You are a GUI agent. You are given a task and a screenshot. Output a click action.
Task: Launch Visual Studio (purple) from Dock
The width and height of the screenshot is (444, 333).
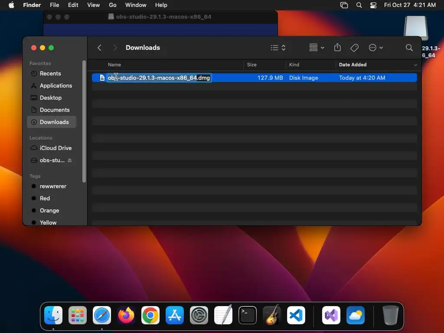pyautogui.click(x=331, y=315)
